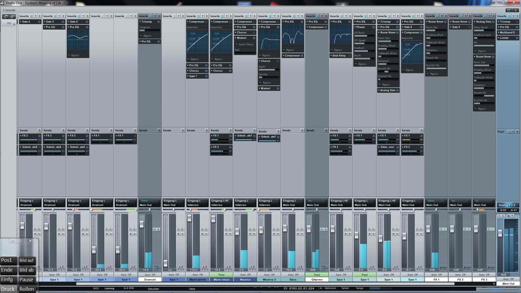
Task: Click the Drumset bus volume fader
Action: coord(142,224)
